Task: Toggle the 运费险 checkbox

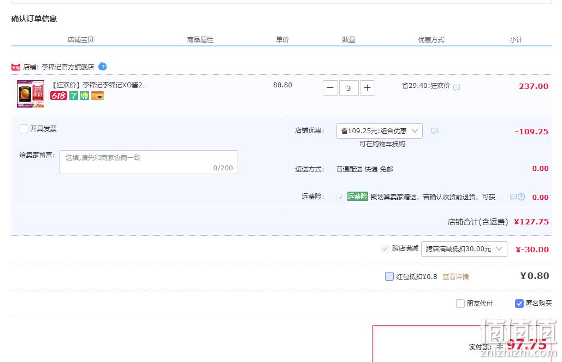Action: pyautogui.click(x=341, y=197)
